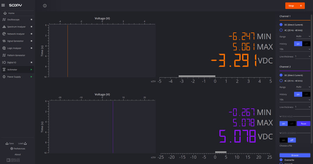Open Channel 1 Line thickness dropdown
This screenshot has width=313, height=164.
tap(303, 57)
